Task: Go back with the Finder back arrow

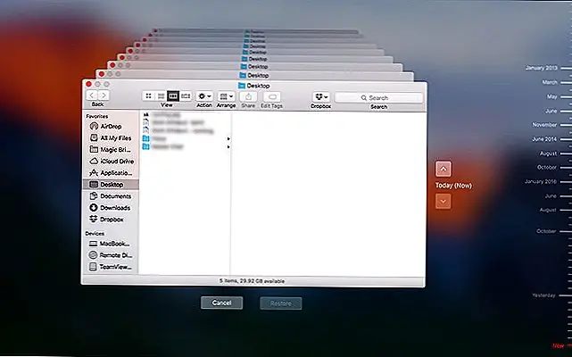Action: [x=92, y=95]
